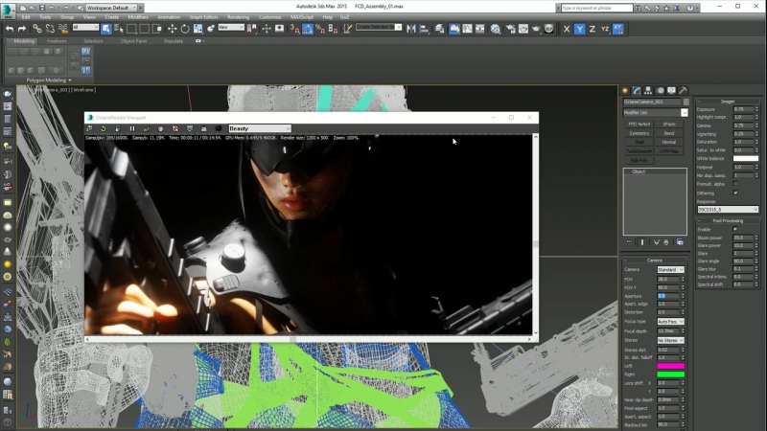Open the Edit menu
Image resolution: width=767 pixels, height=431 pixels.
(26, 17)
